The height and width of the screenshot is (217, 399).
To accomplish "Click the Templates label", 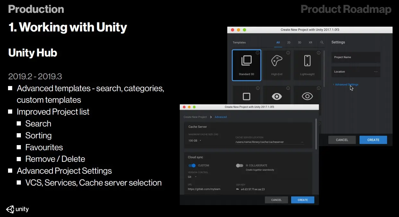I will click(239, 42).
